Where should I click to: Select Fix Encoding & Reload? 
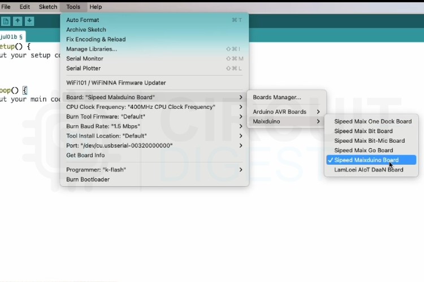pyautogui.click(x=154, y=39)
